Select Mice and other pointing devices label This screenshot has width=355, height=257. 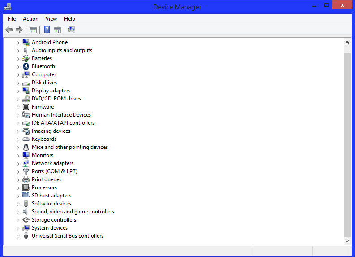coord(70,147)
